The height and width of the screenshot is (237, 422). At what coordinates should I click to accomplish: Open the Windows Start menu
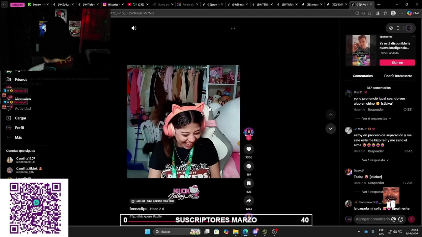coord(148,232)
